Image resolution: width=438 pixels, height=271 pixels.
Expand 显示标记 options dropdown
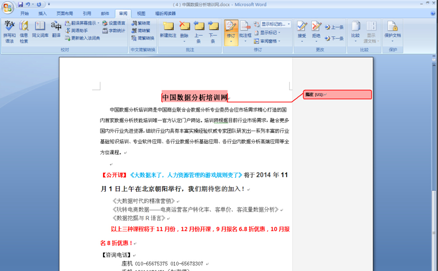pos(267,33)
